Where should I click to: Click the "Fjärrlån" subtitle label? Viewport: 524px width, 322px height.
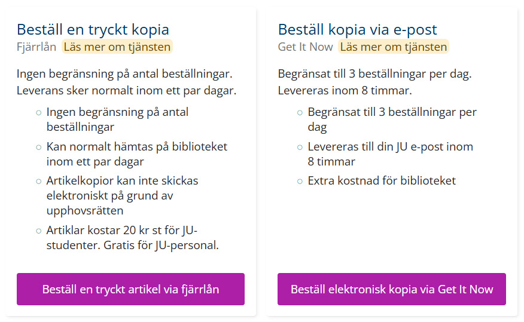pyautogui.click(x=36, y=47)
